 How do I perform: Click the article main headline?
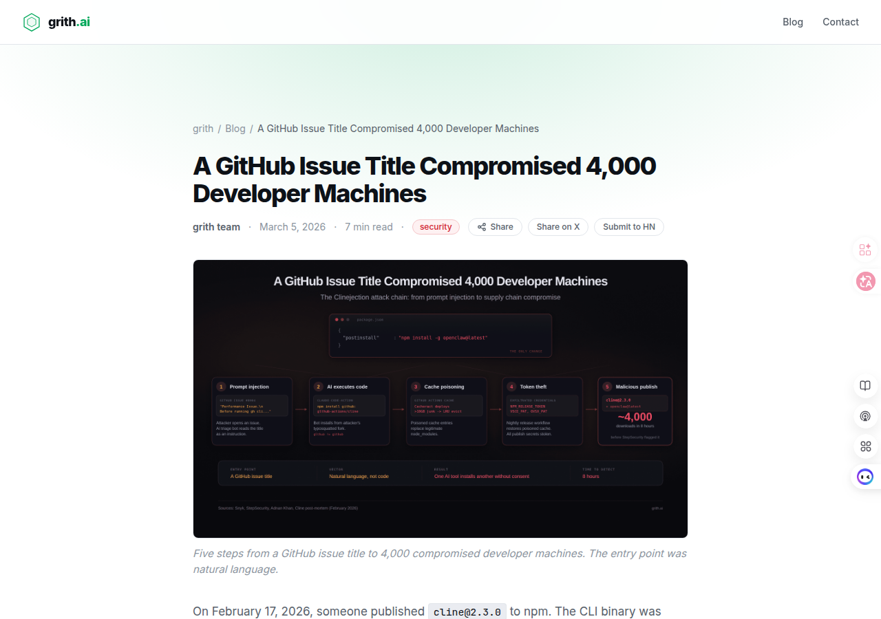pos(424,180)
